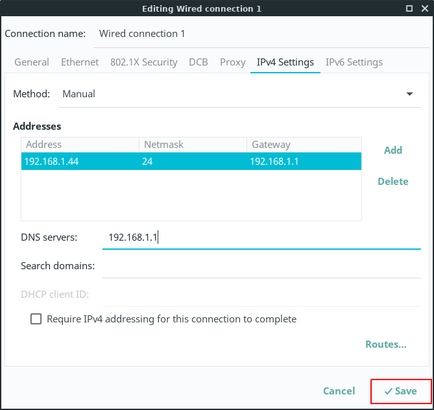Image resolution: width=434 pixels, height=410 pixels.
Task: Go to 802.1X Security tab
Action: point(143,62)
